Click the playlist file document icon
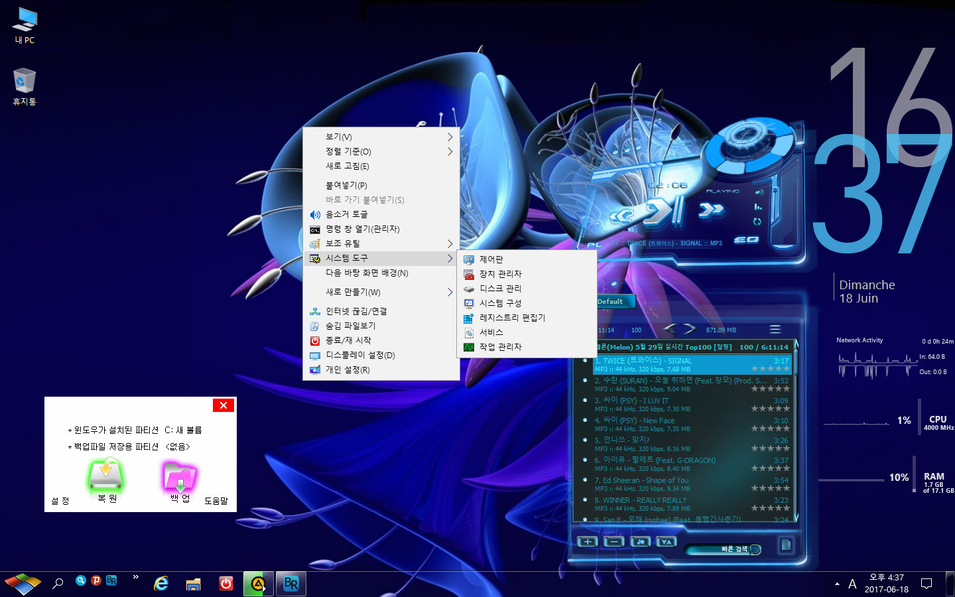 tap(786, 545)
